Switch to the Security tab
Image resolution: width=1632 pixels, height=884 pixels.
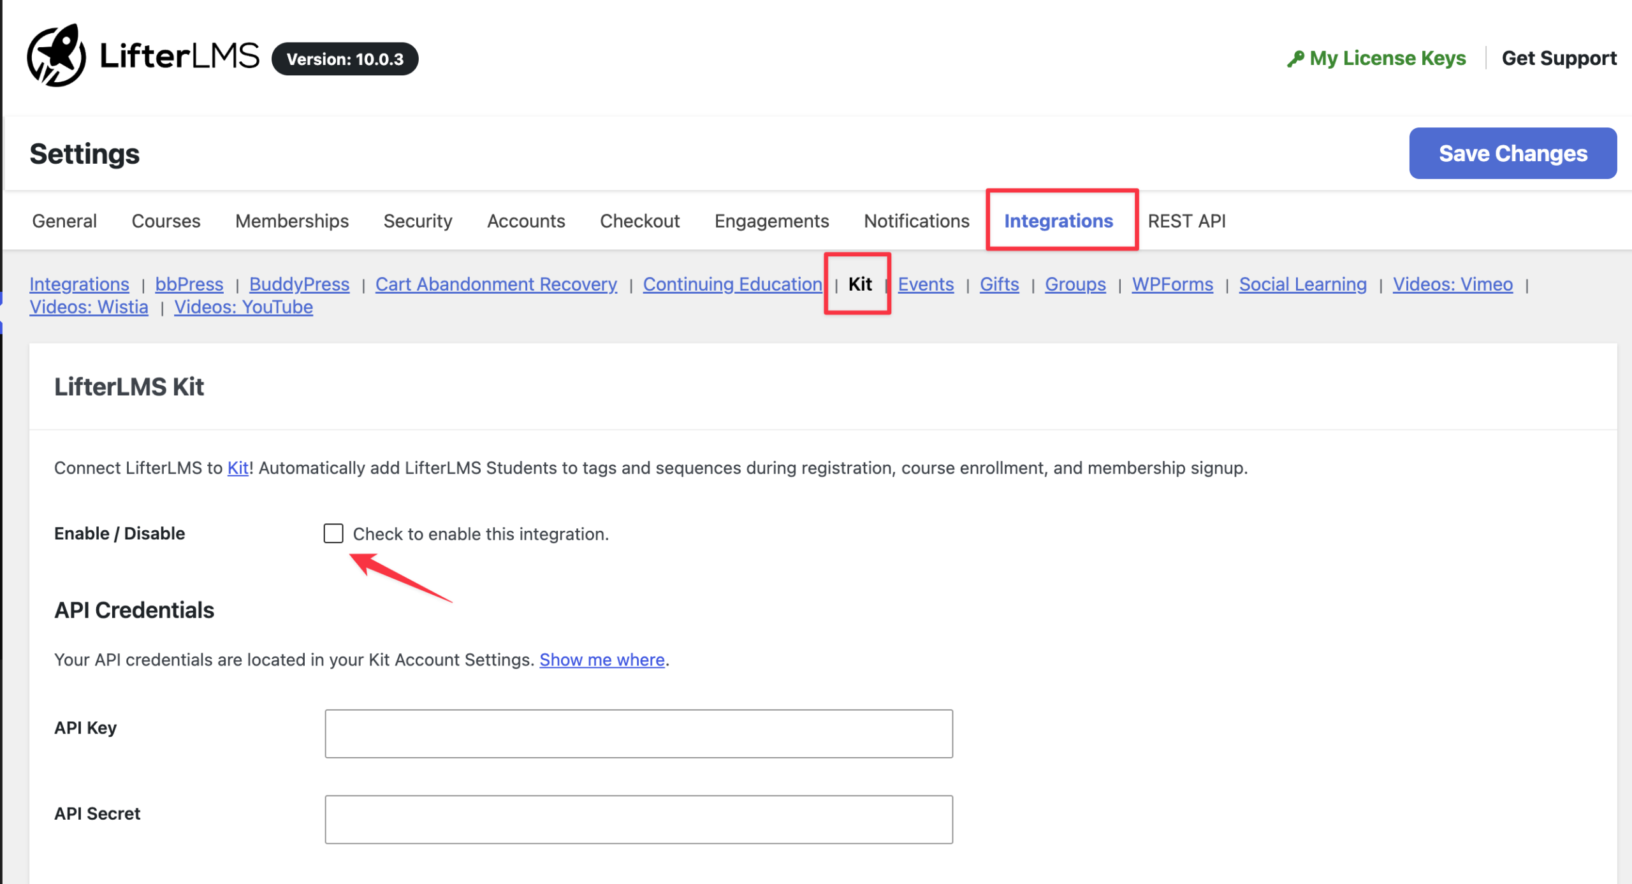(x=418, y=221)
